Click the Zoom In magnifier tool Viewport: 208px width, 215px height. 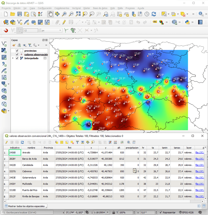pyautogui.click(x=64, y=14)
